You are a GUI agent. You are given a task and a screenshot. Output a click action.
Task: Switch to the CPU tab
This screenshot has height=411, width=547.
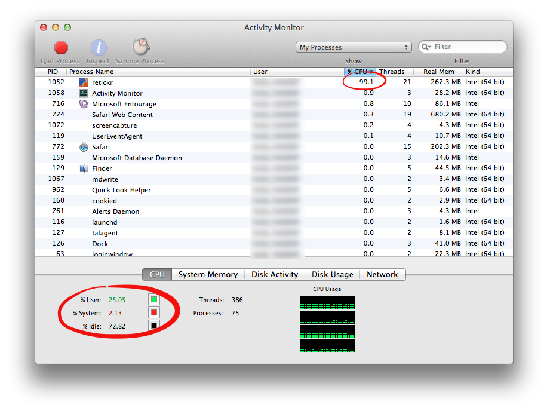(157, 275)
